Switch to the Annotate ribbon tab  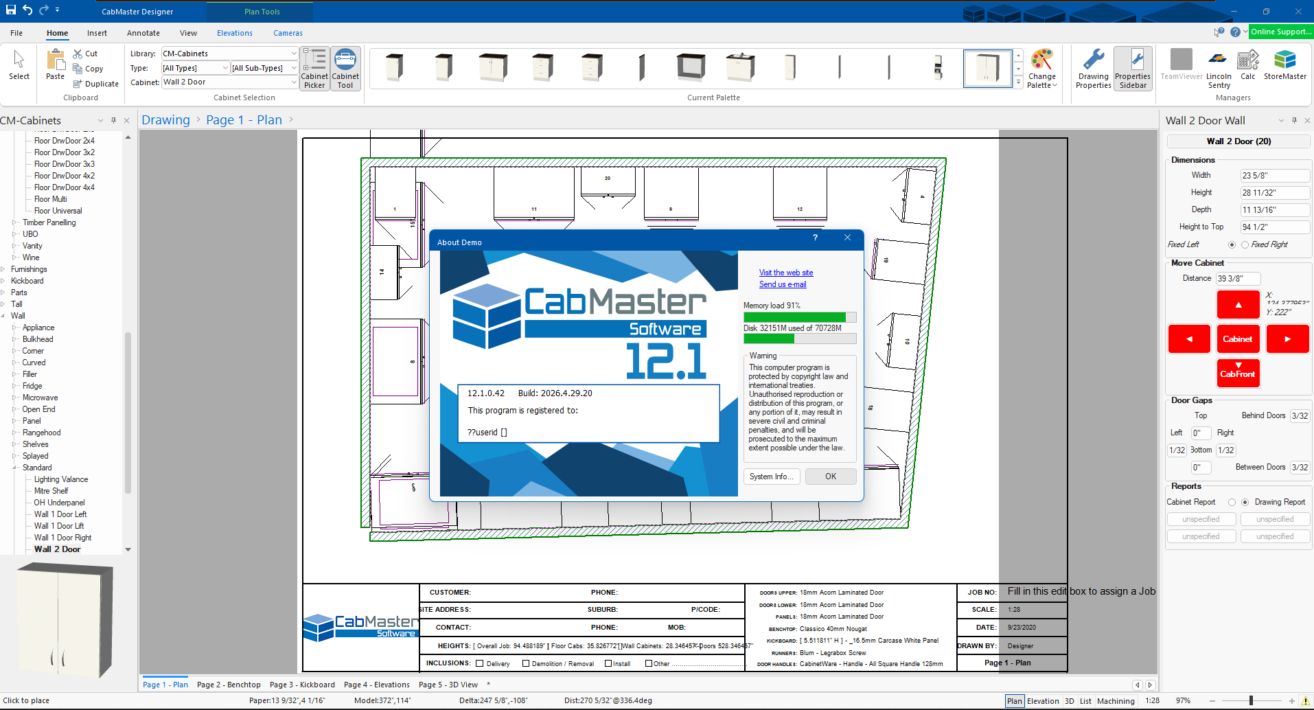pos(143,33)
